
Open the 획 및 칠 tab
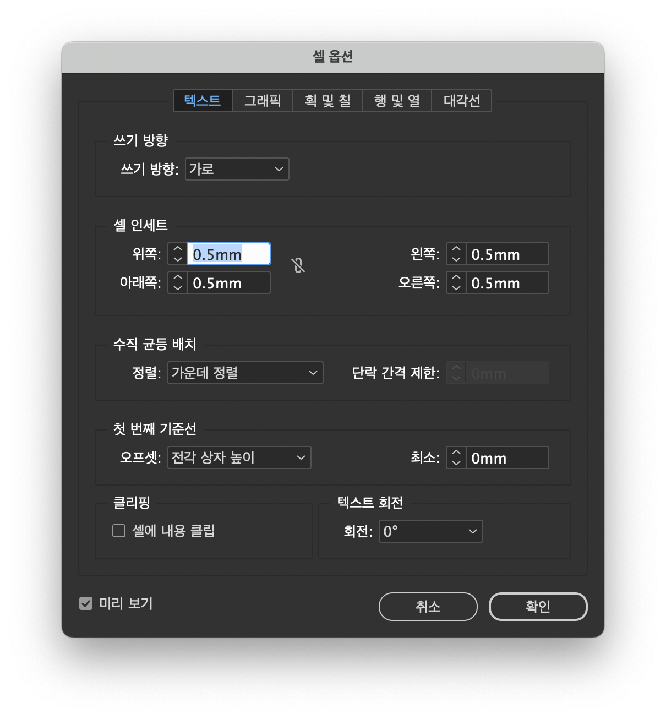(327, 101)
